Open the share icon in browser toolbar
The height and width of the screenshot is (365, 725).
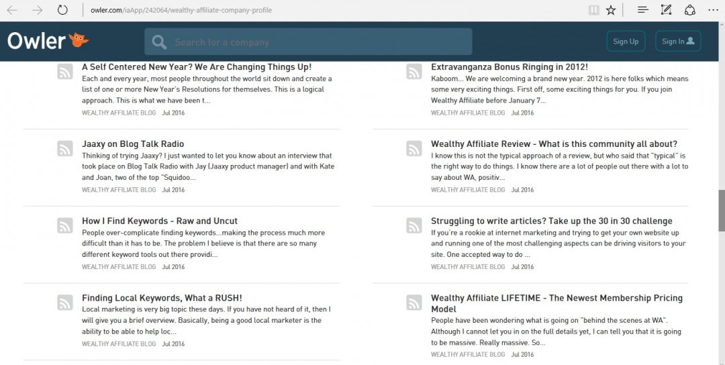(x=690, y=9)
